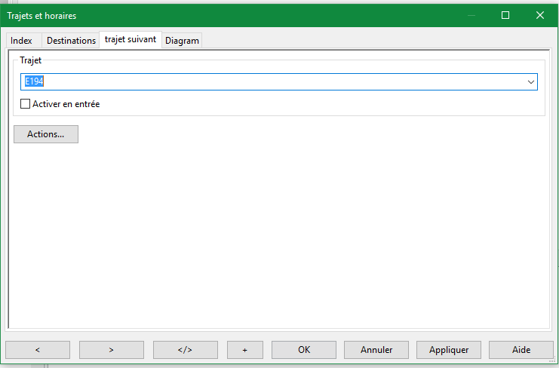Expand the Trajet dropdown arrow
This screenshot has height=368, width=559.
pyautogui.click(x=531, y=81)
